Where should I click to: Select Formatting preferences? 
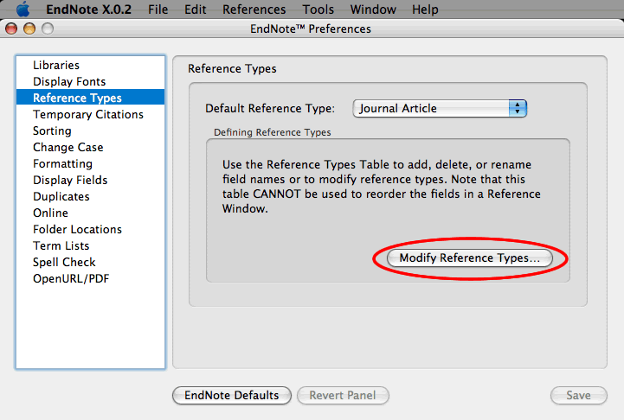(x=90, y=163)
